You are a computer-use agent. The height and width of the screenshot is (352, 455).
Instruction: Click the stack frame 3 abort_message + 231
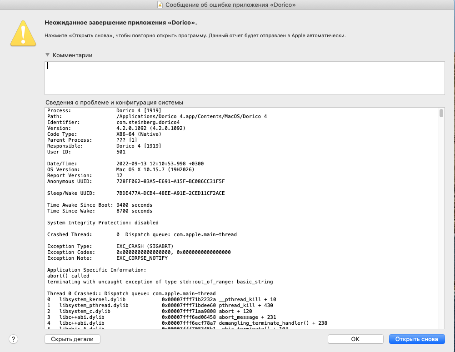[162, 317]
